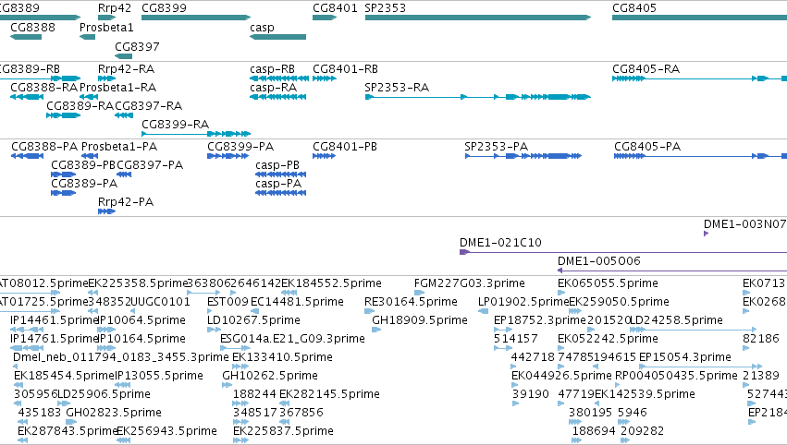Viewport: 787px width, 445px height.
Task: Click the ESG014a.E21_G09.3prime label
Action: (x=292, y=339)
